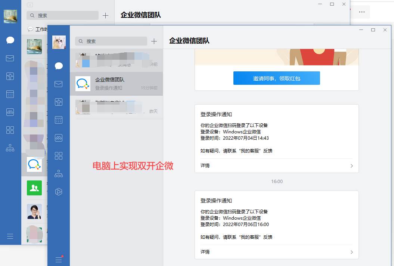Open hamburger menu in back window sidebar

[x=10, y=236]
